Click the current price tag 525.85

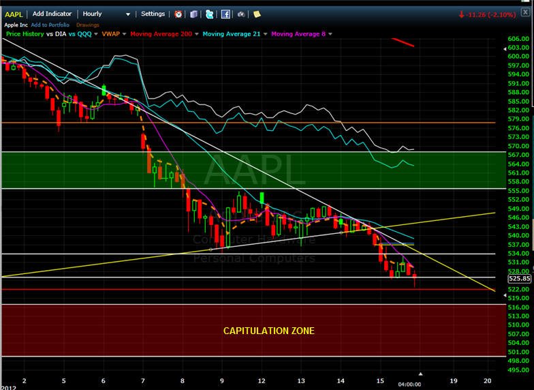(519, 278)
